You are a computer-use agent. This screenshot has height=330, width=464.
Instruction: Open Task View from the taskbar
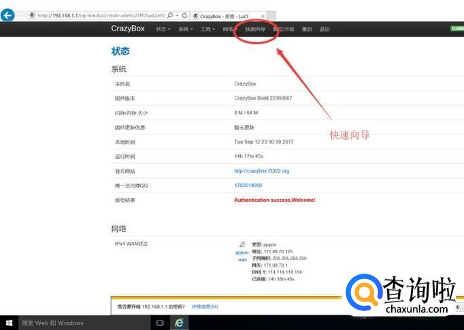[160, 323]
